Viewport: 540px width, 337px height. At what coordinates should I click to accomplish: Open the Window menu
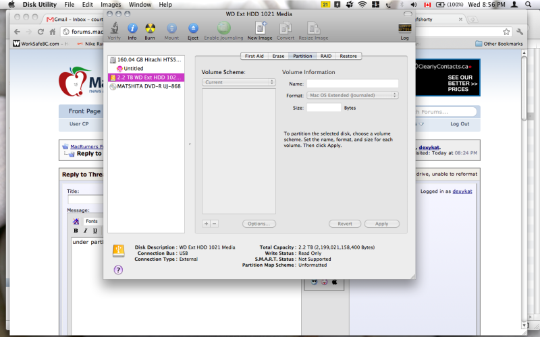click(x=140, y=5)
